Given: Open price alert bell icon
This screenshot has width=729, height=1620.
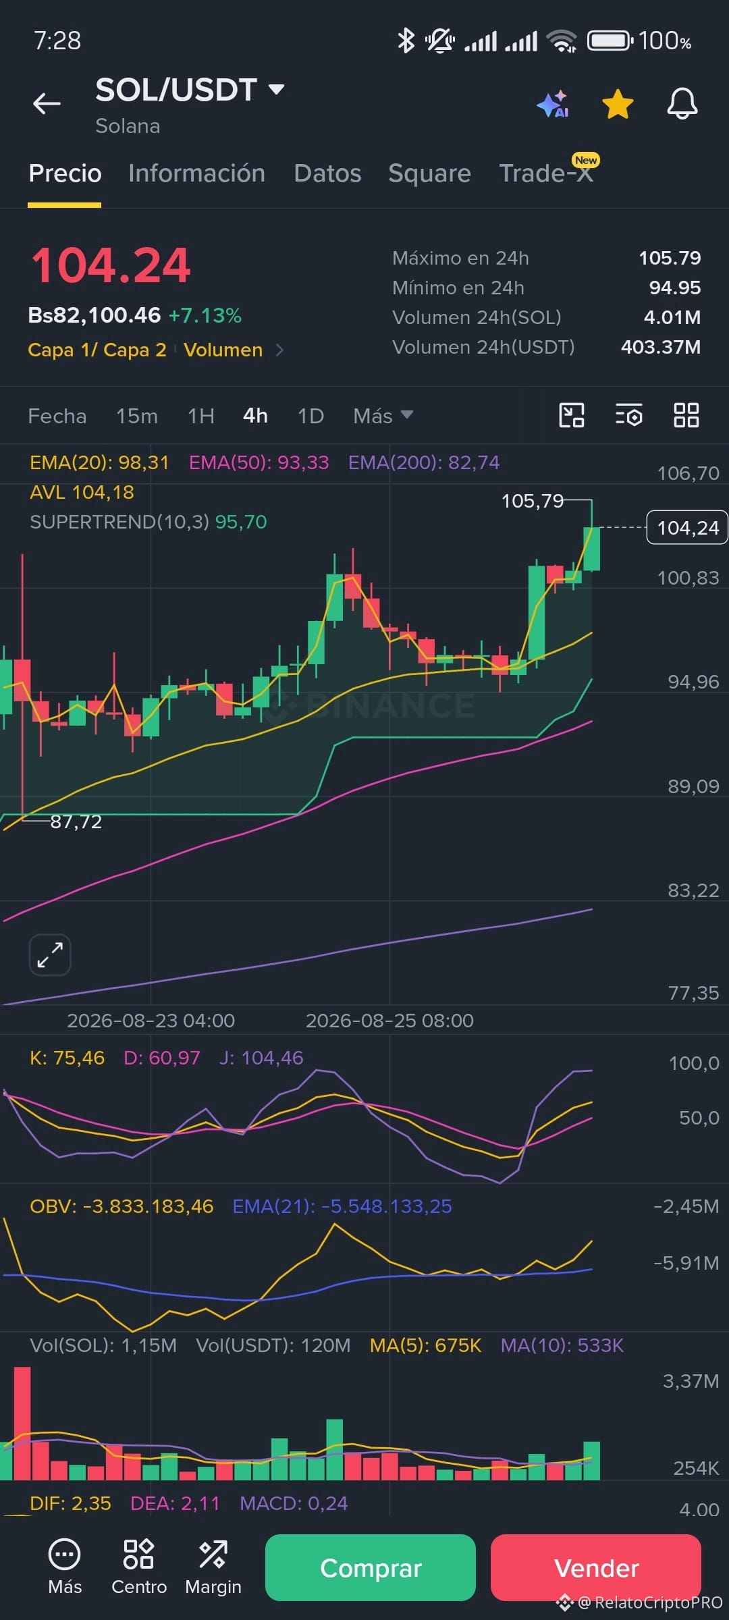Looking at the screenshot, I should pyautogui.click(x=682, y=104).
